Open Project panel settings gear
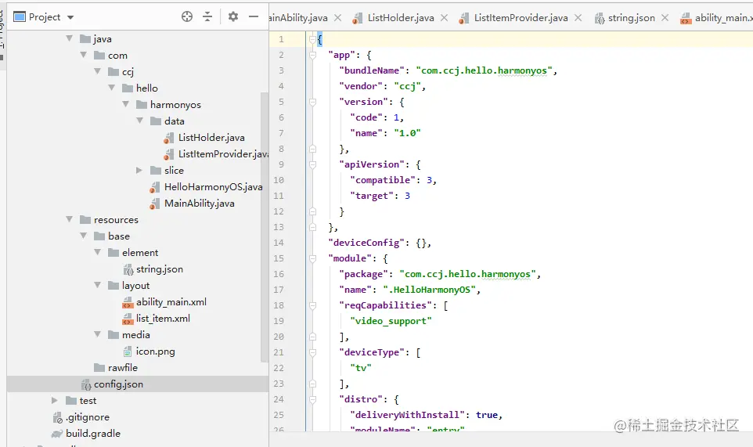753x447 pixels. pos(233,16)
